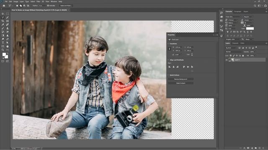Screen dimensions: 268x150
Task: Select the Pen tool
Action: click(x=8, y=39)
